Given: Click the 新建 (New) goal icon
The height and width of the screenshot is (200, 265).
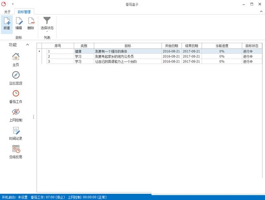Looking at the screenshot, I should pos(7,21).
